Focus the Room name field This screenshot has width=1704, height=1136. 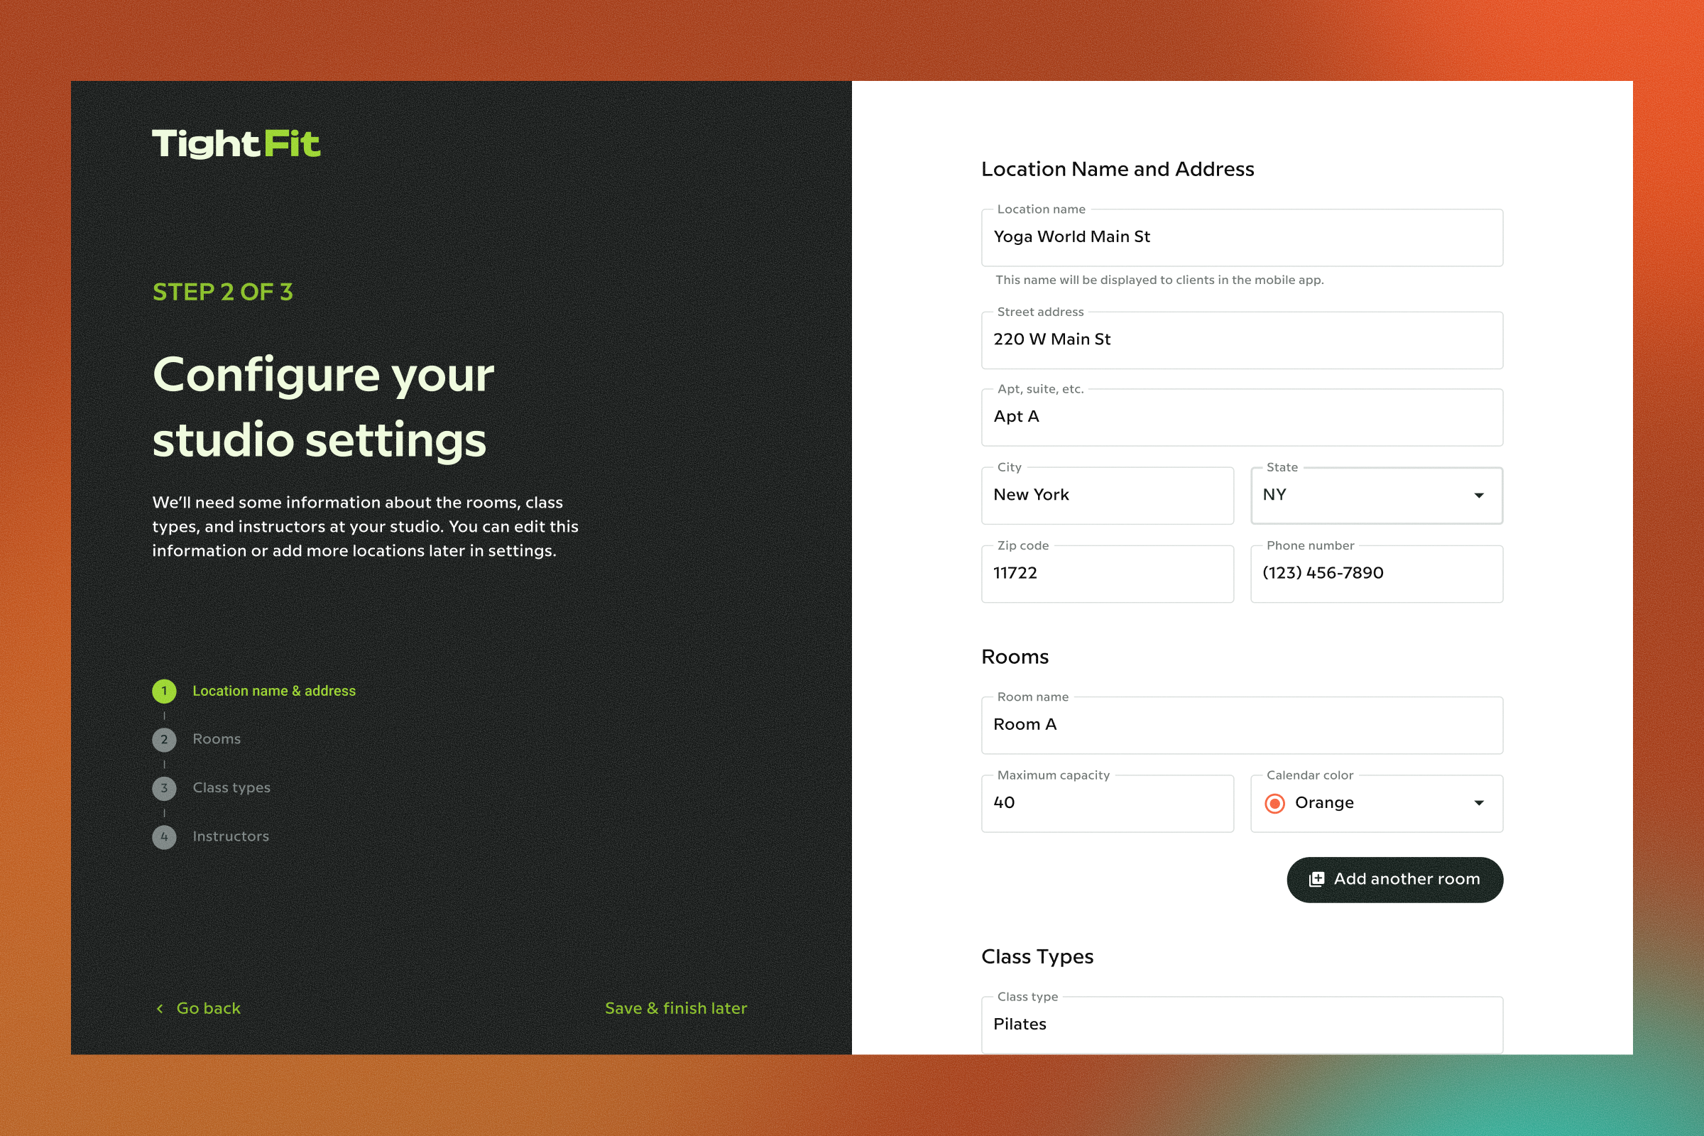(1242, 725)
